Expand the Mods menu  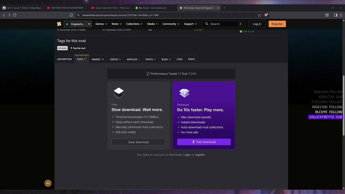click(x=116, y=24)
